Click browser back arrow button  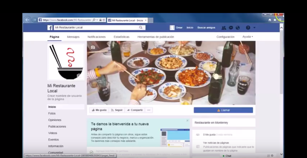coord(27,20)
